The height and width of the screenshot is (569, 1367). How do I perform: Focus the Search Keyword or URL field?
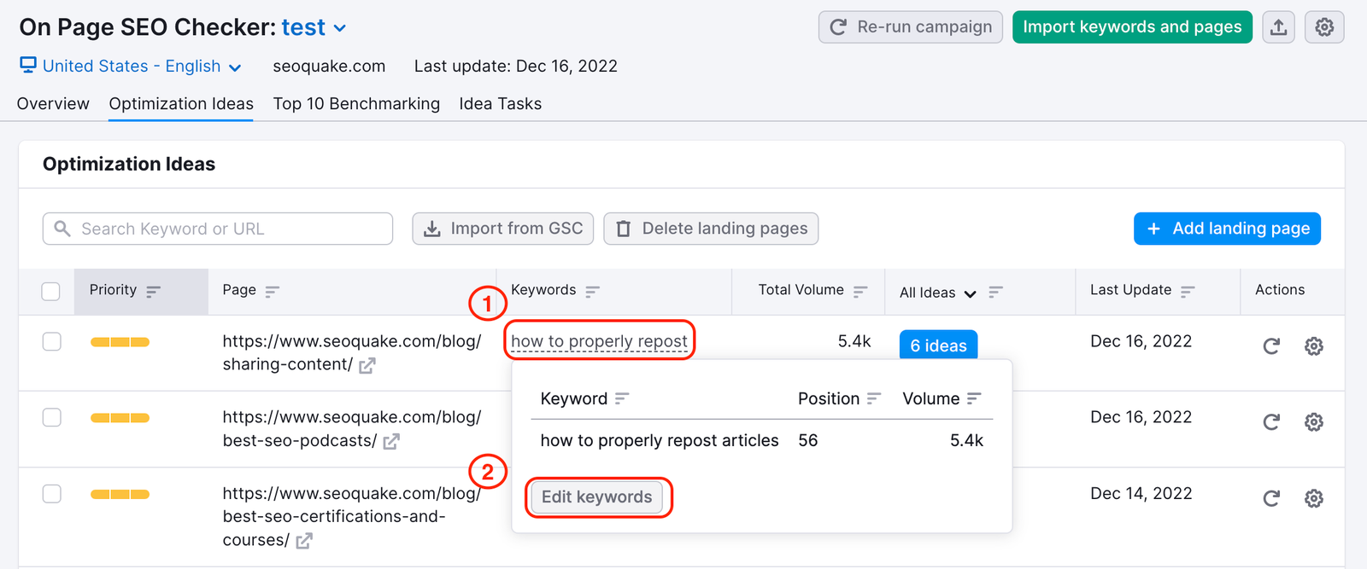click(218, 229)
